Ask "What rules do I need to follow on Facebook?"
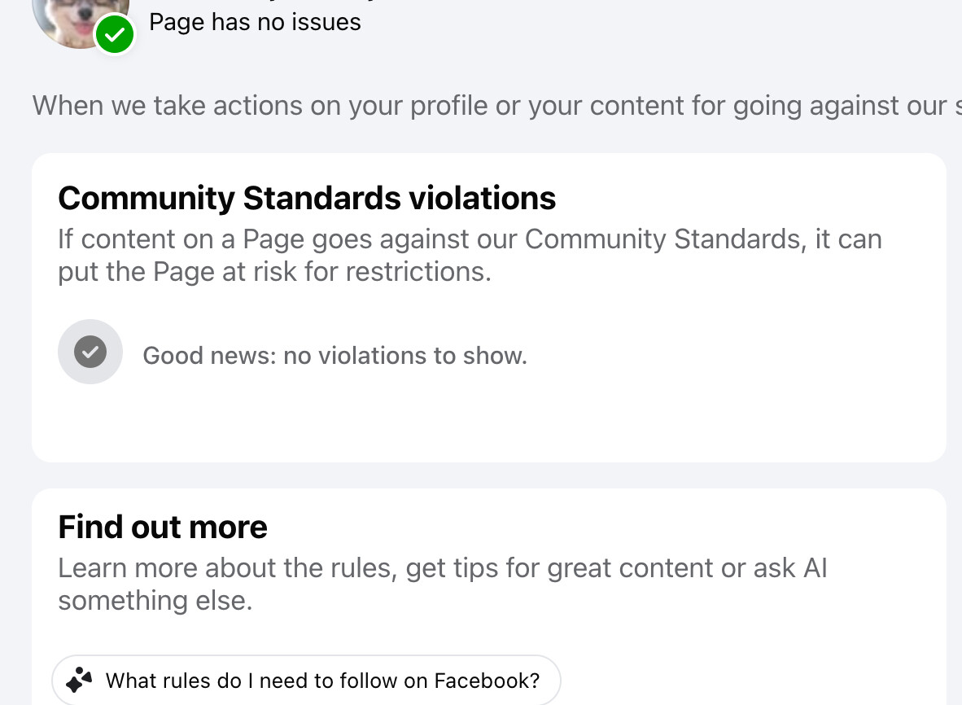This screenshot has height=705, width=962. pyautogui.click(x=306, y=680)
